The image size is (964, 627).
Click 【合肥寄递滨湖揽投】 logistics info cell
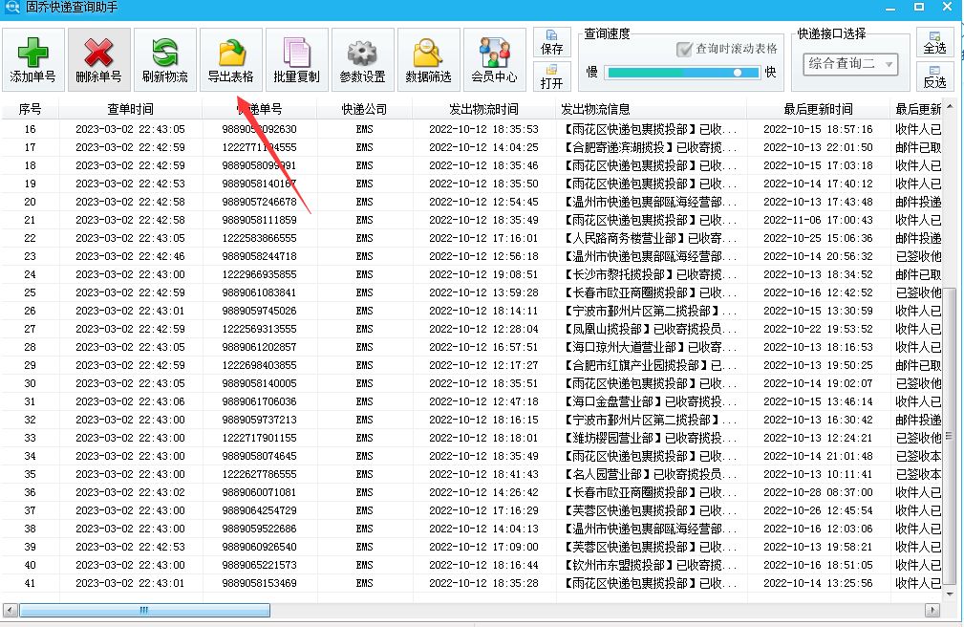click(x=651, y=148)
